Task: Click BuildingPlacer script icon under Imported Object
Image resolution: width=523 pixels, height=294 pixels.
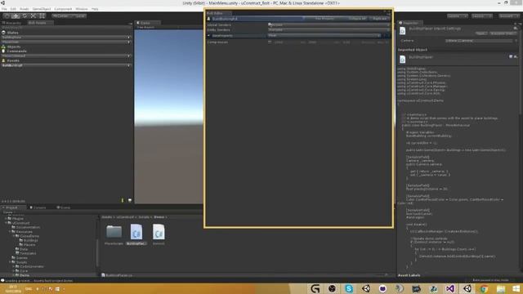Action: point(403,60)
